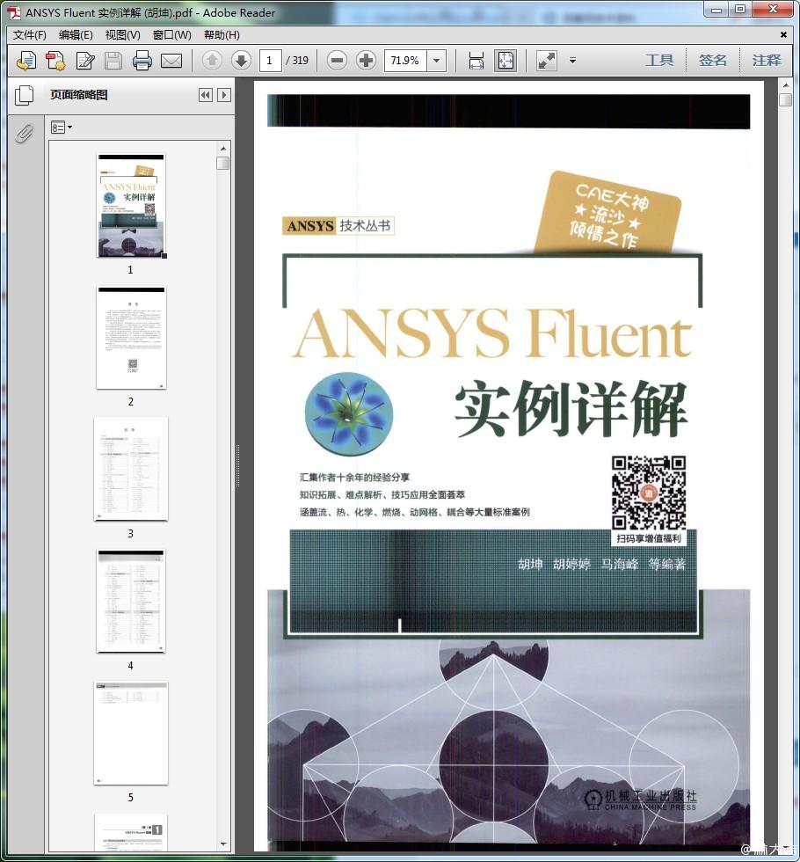Image resolution: width=800 pixels, height=862 pixels.
Task: Open the zoom percentage dropdown
Action: (437, 61)
